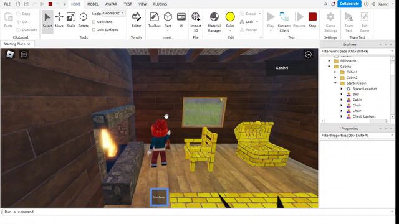Image resolution: width=399 pixels, height=224 pixels.
Task: Switch to the Rotate tool
Action: click(x=83, y=20)
